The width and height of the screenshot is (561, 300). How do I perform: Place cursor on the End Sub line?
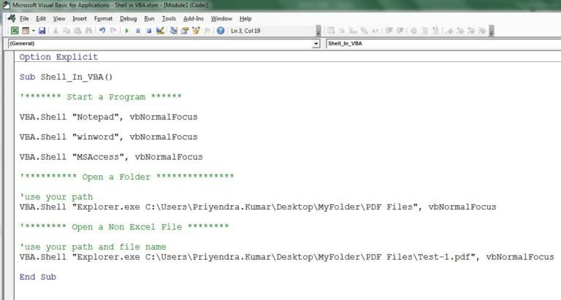pos(38,277)
